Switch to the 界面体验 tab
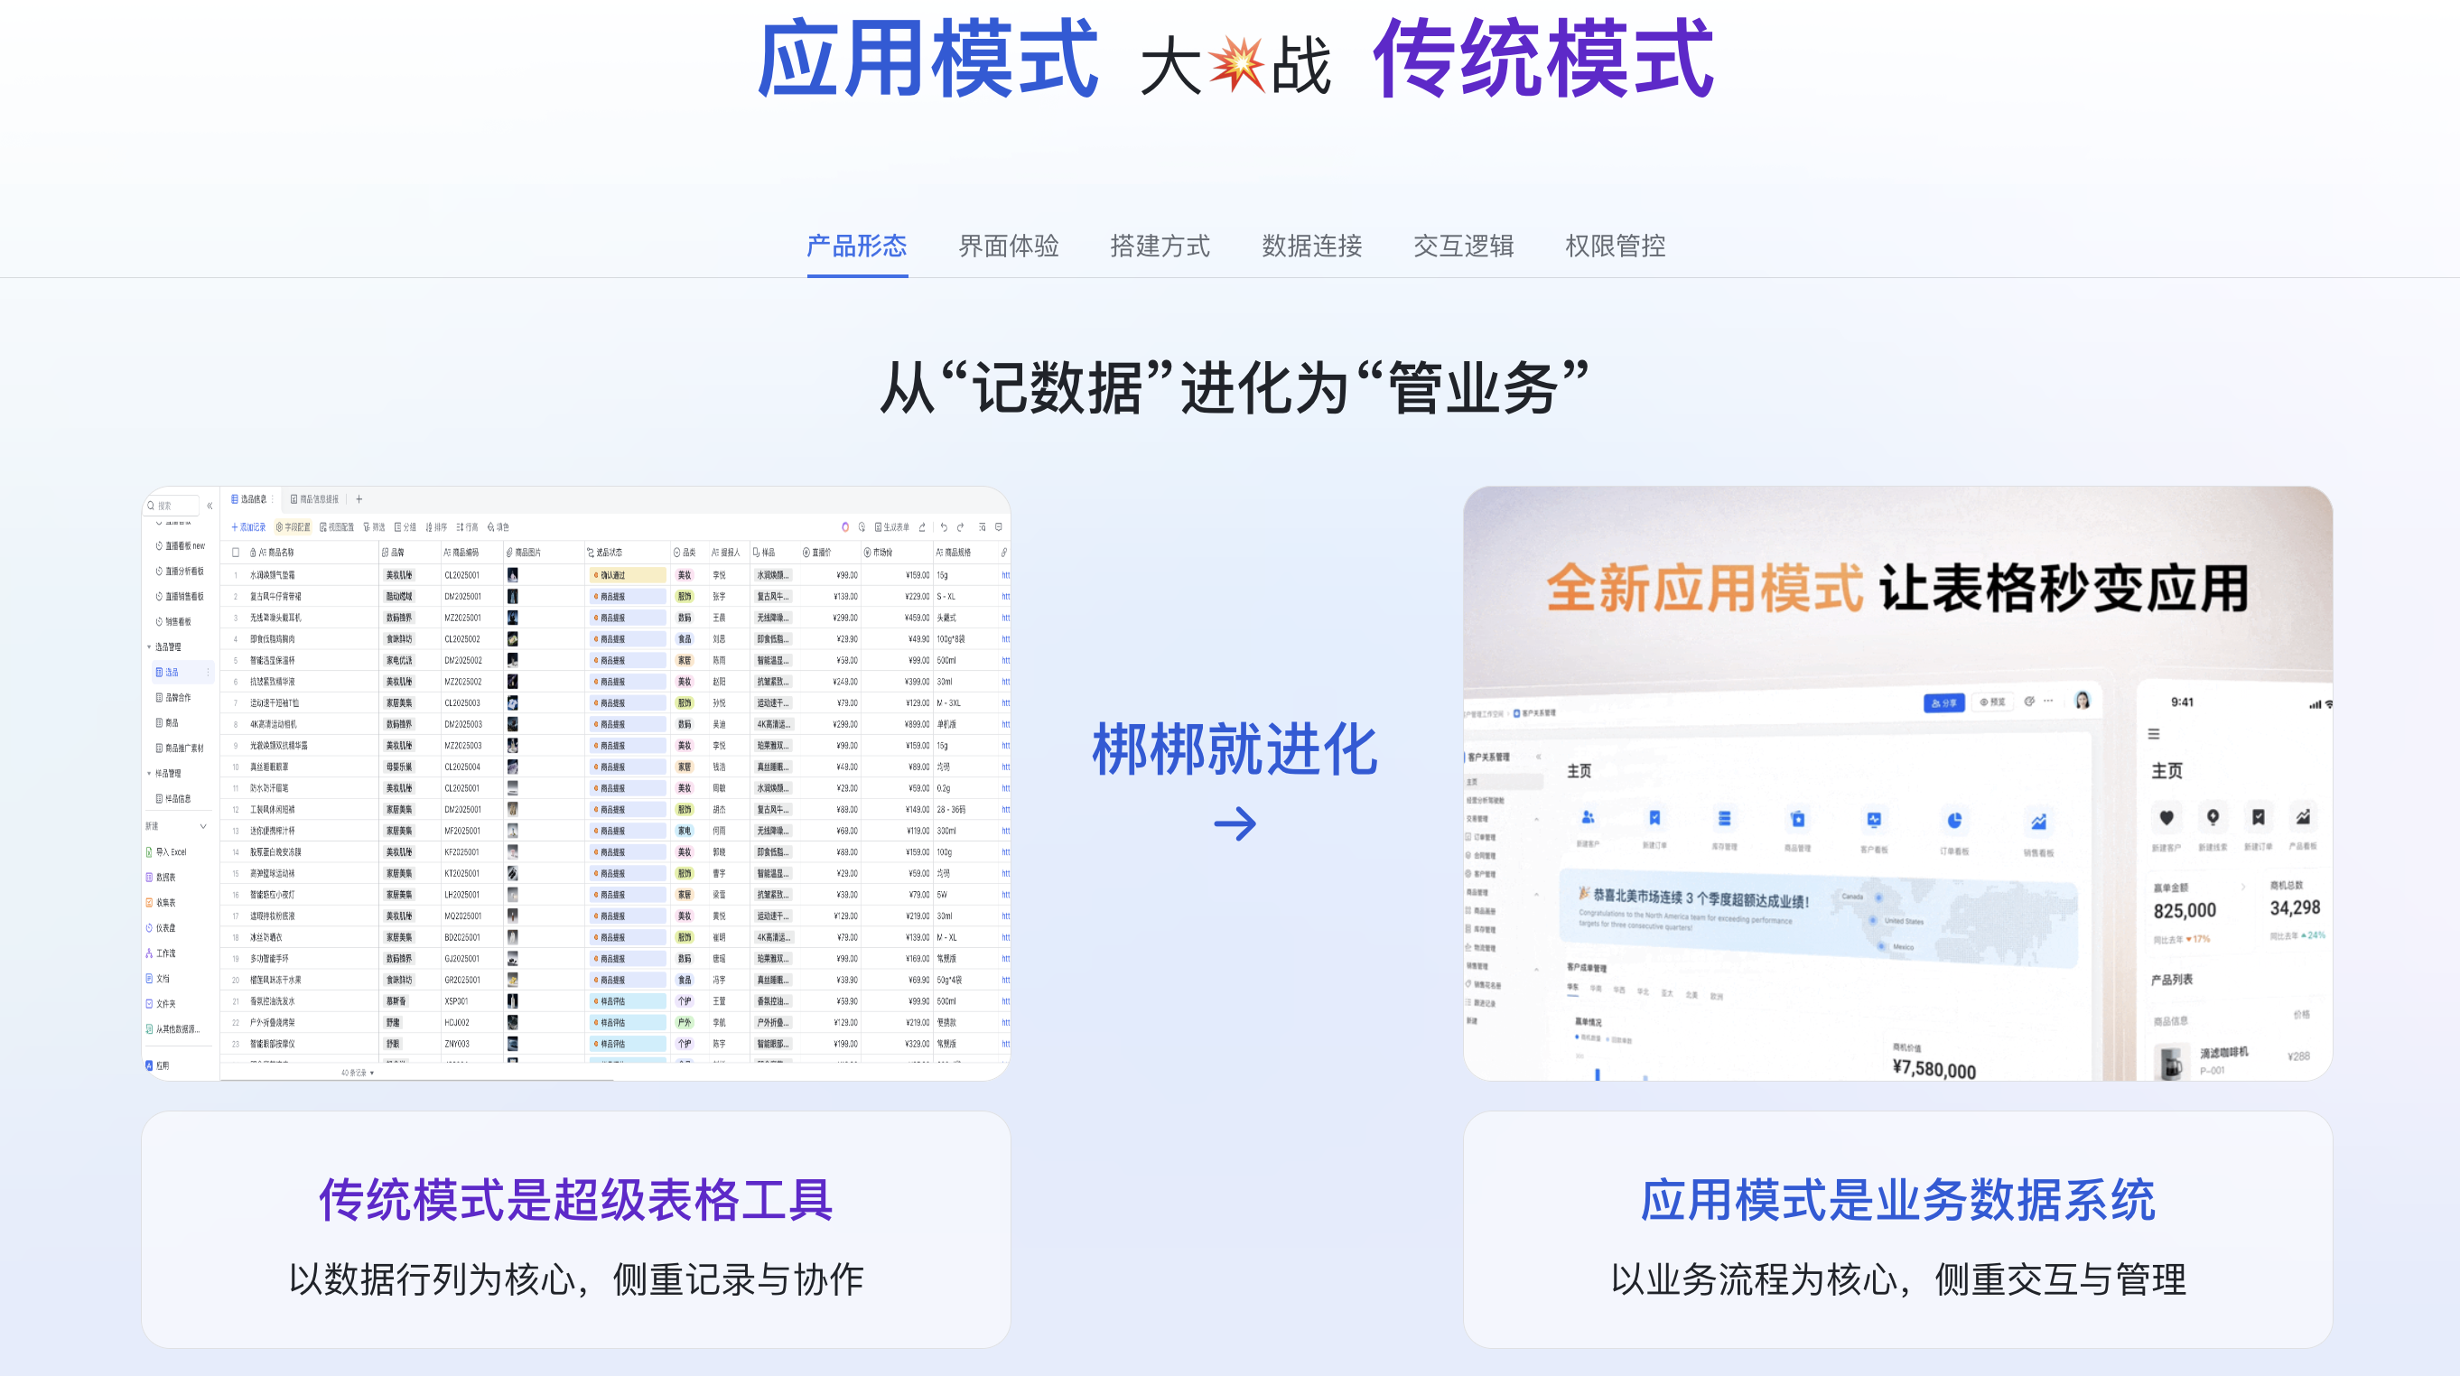This screenshot has height=1376, width=2460. [x=1009, y=246]
